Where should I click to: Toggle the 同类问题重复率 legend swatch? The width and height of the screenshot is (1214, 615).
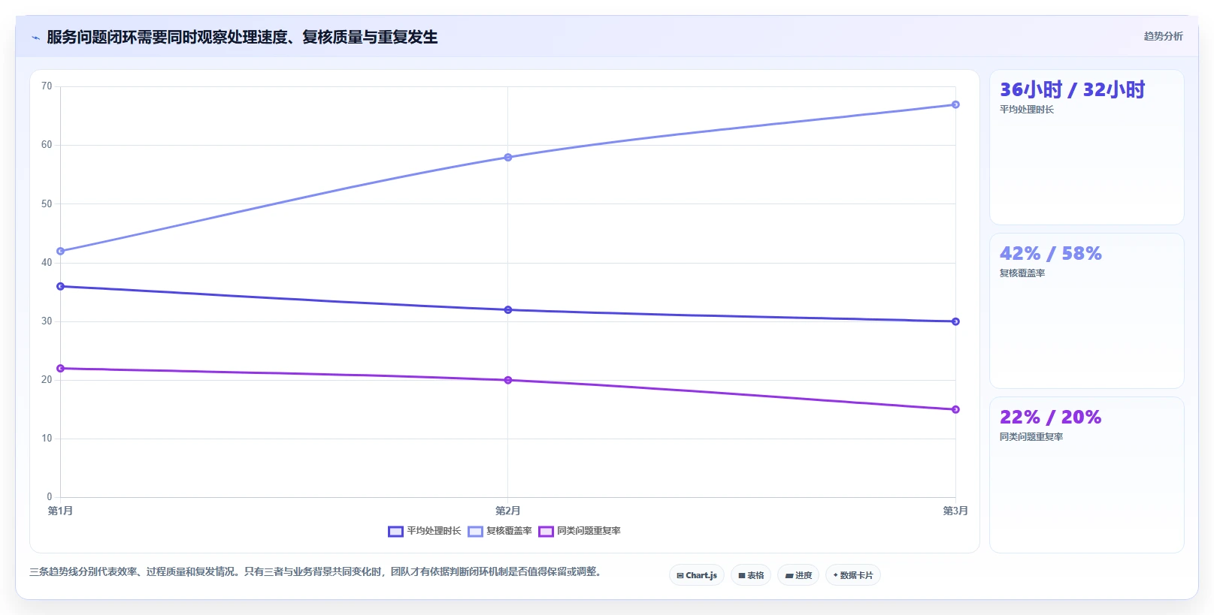(546, 532)
